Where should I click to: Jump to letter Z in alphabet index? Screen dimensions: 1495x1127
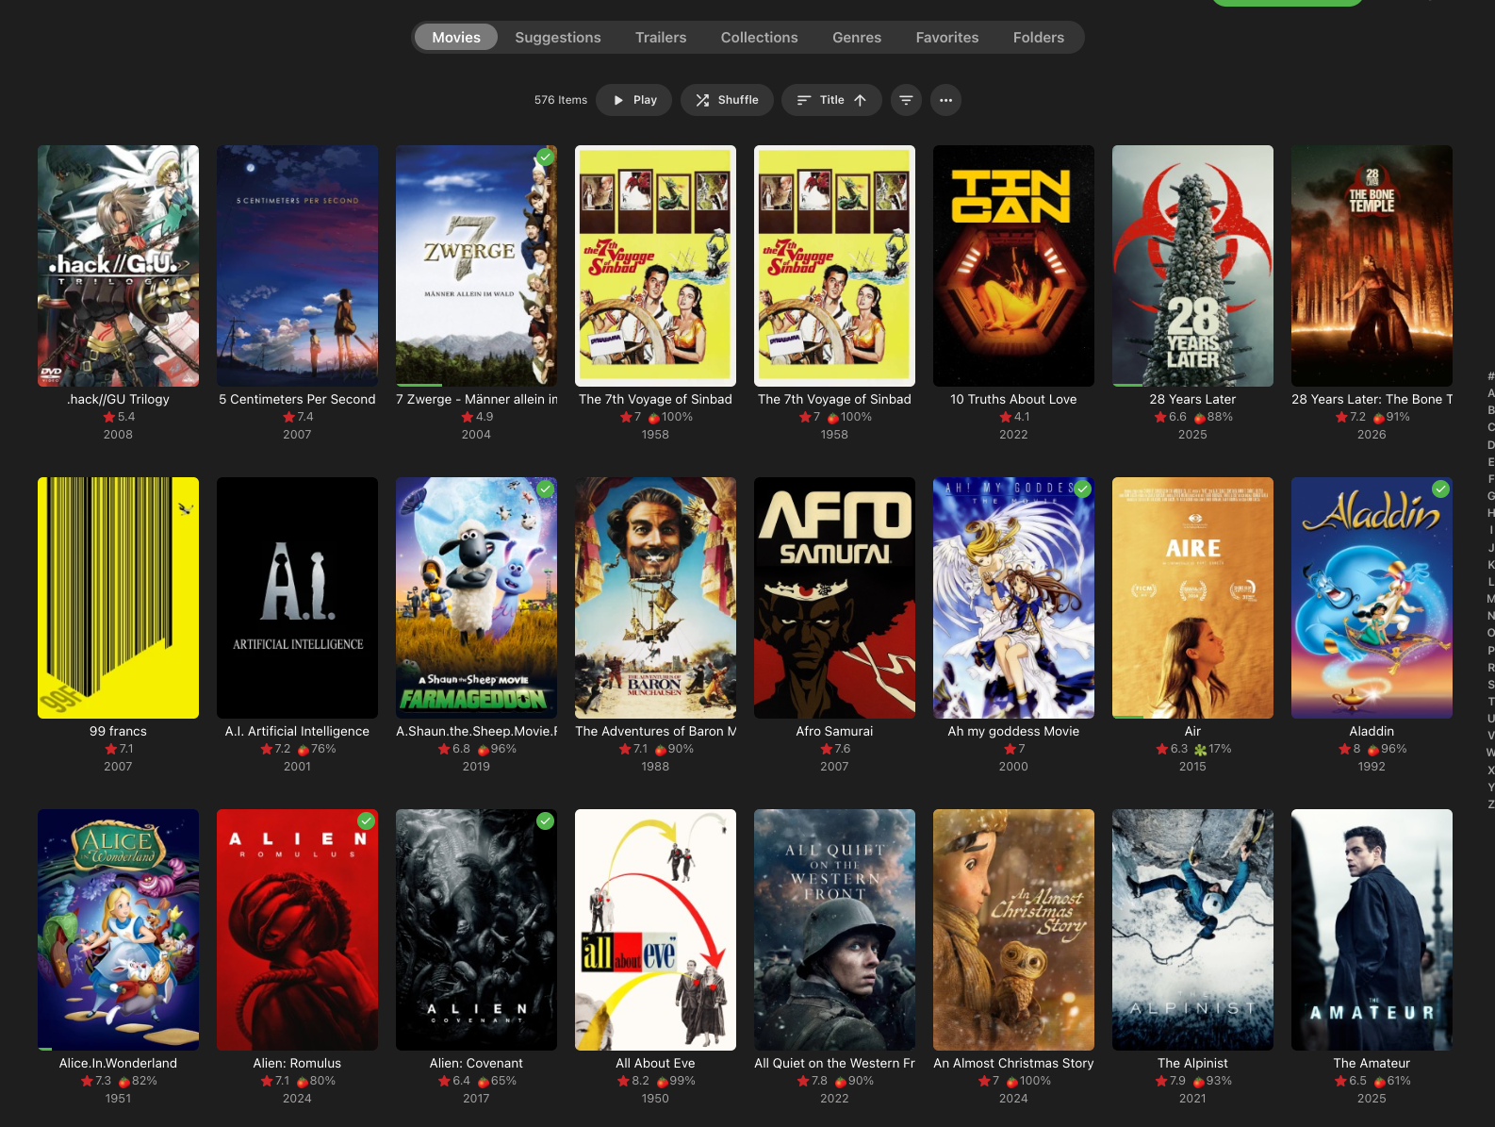point(1490,804)
